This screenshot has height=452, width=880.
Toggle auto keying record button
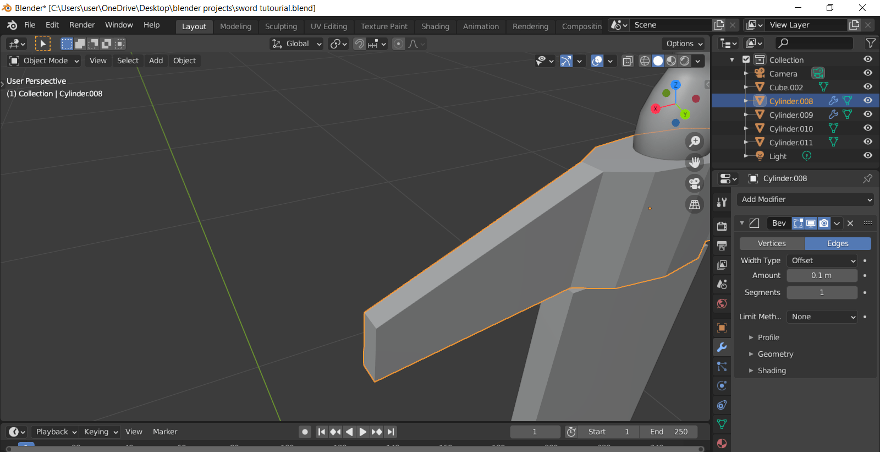305,432
